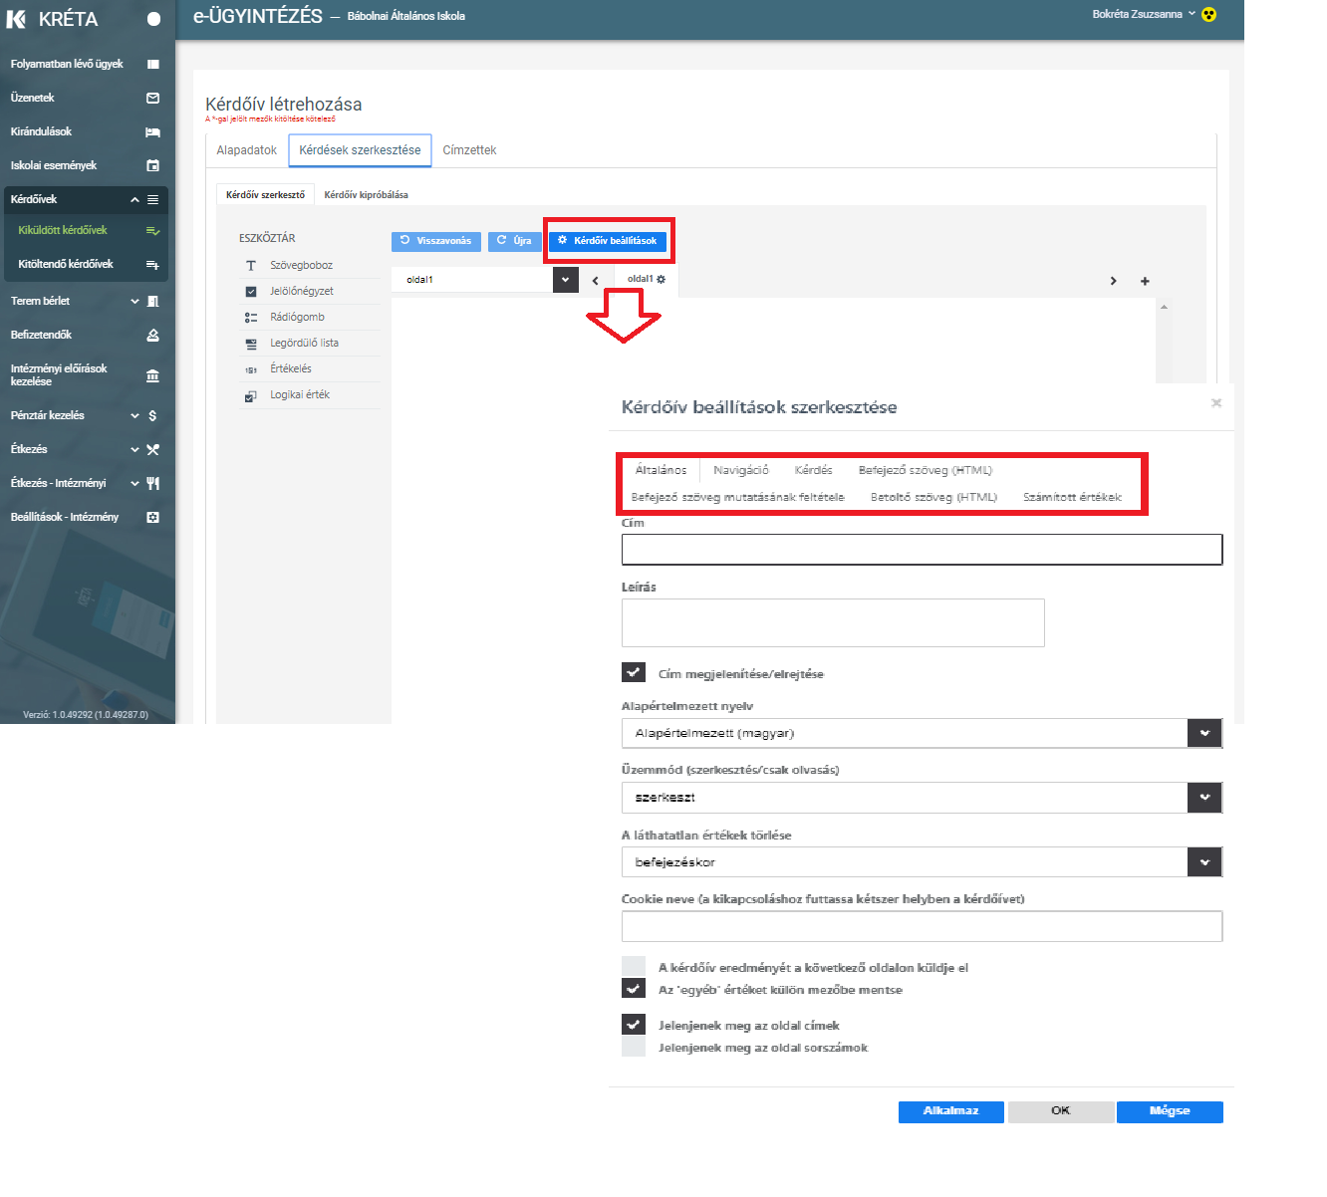Screen dimensions: 1327x1197
Task: Pick the Rádiógomb tool icon
Action: 251,318
